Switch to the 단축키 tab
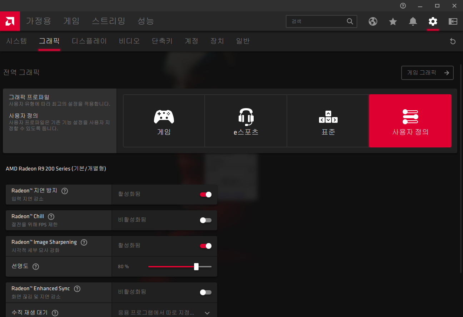The width and height of the screenshot is (463, 317). tap(162, 41)
